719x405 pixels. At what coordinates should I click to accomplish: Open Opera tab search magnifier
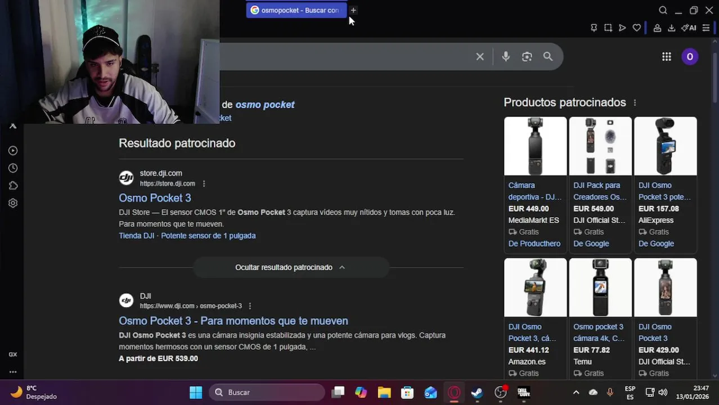pos(663,10)
